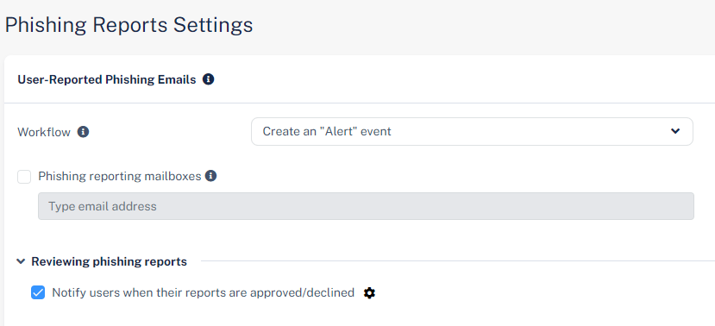Click the Workflow dropdown chevron arrow
Image resolution: width=715 pixels, height=326 pixels.
click(675, 131)
